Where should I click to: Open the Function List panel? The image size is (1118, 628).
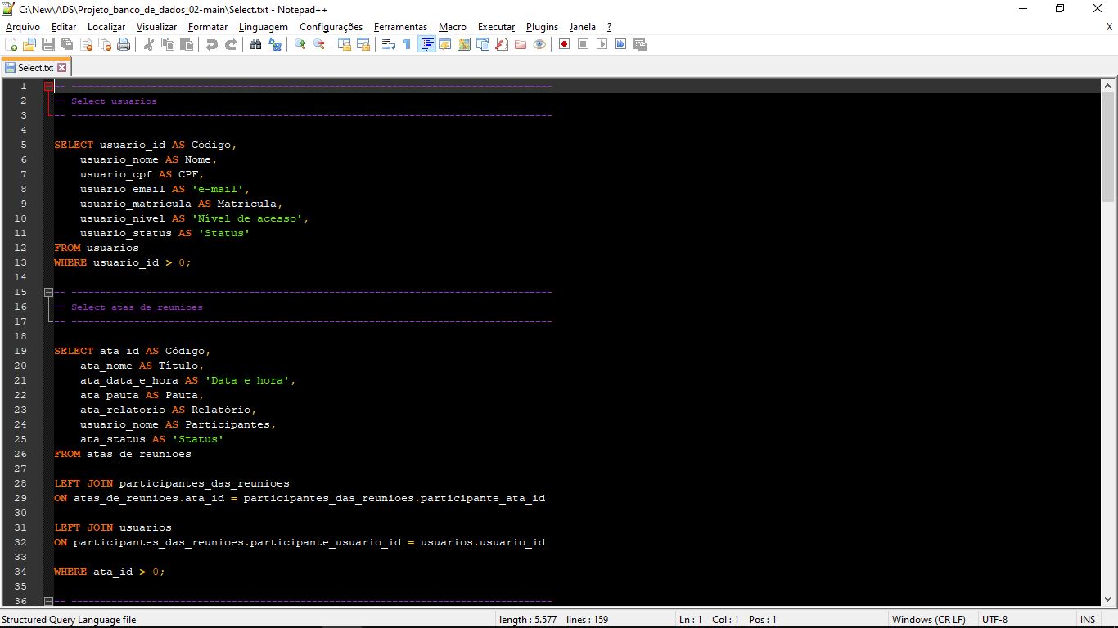tap(502, 44)
